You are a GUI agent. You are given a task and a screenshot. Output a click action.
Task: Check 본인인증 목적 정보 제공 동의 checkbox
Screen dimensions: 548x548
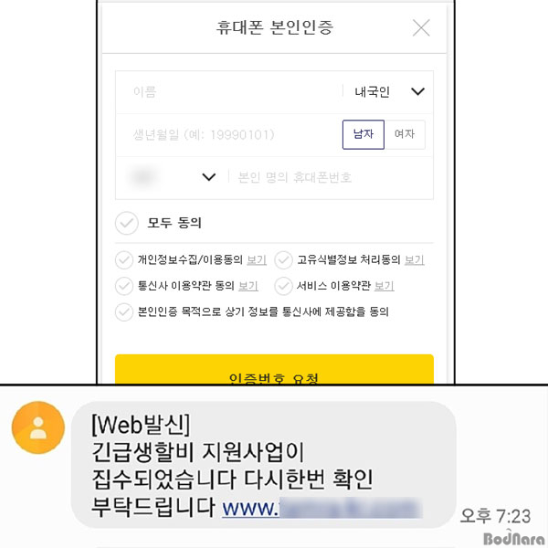point(124,311)
